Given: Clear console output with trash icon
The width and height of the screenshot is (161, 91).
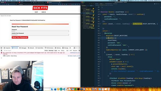Looking at the screenshot, I should point(2,51).
